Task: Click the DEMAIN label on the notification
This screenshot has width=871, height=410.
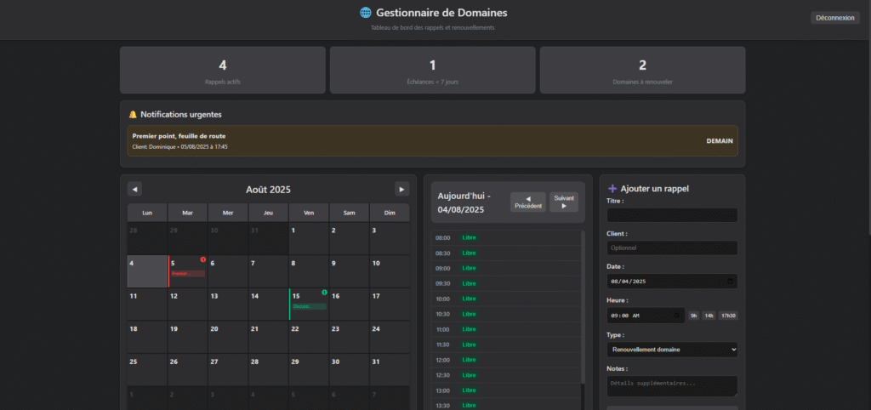Action: click(x=720, y=141)
